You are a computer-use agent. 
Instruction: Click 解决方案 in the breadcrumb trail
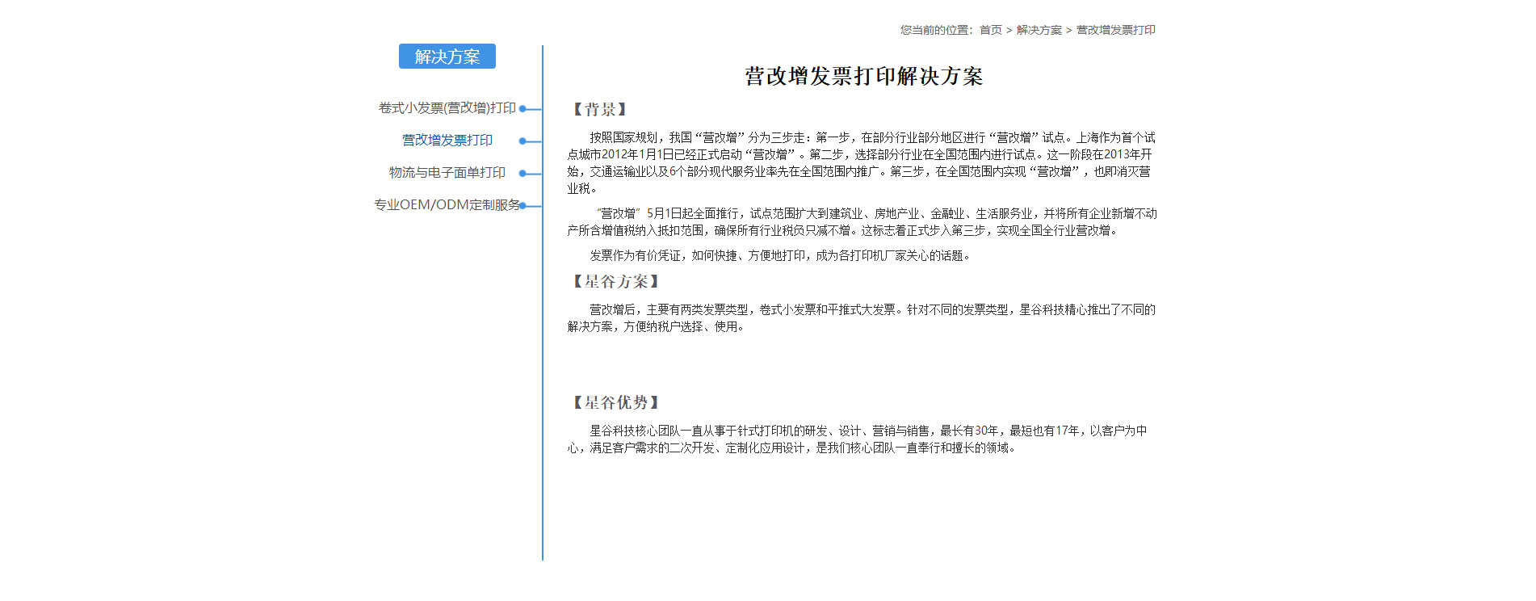click(x=1039, y=30)
